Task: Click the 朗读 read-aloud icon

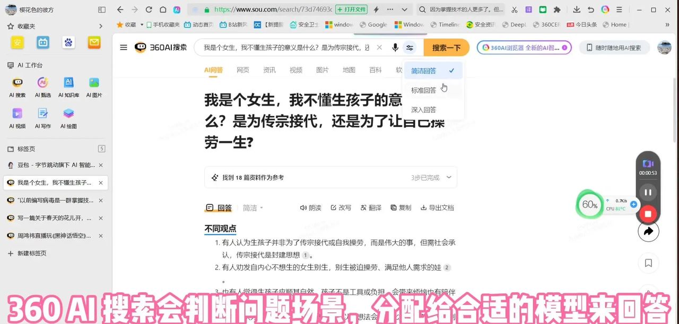Action: 310,208
